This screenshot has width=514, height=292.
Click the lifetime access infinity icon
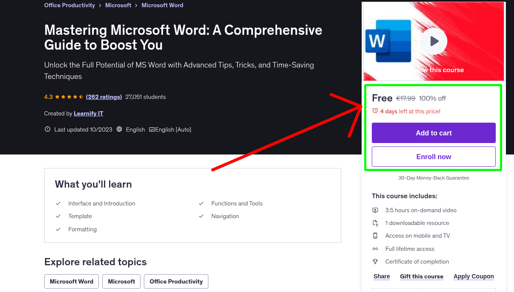[x=375, y=249]
